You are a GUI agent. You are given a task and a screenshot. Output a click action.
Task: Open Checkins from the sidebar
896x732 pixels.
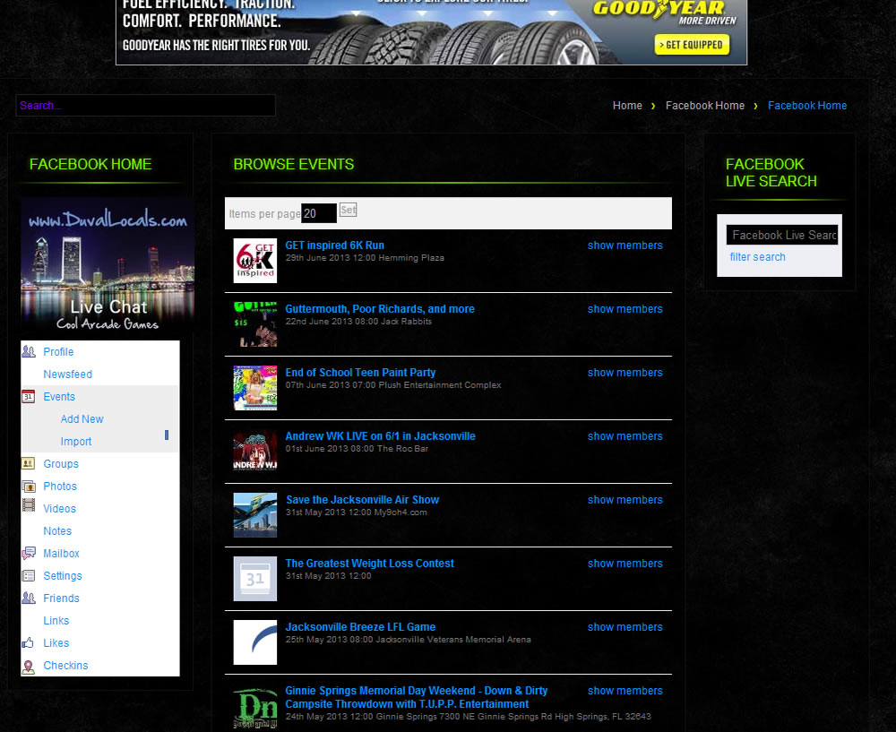tap(65, 665)
